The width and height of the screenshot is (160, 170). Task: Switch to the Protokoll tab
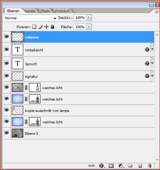click(62, 11)
